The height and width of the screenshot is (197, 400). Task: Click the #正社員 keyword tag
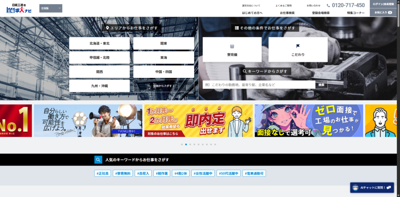tap(103, 173)
